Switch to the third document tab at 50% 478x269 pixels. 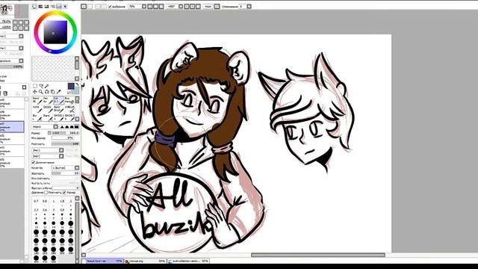pyautogui.click(x=188, y=261)
